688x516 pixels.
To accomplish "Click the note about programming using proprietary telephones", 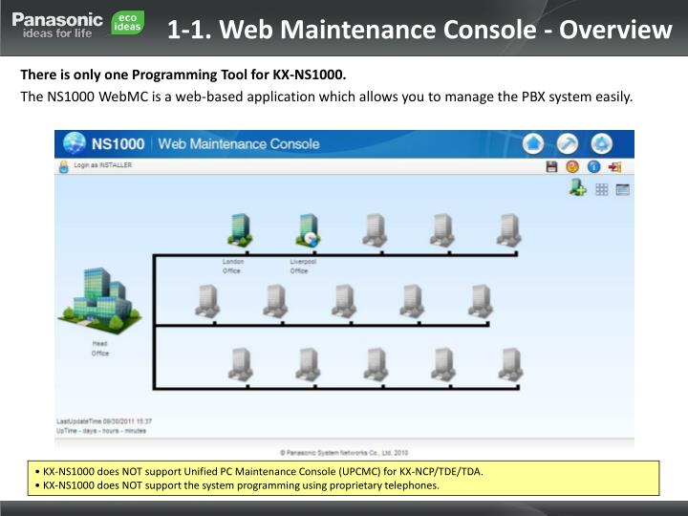I will [x=237, y=485].
